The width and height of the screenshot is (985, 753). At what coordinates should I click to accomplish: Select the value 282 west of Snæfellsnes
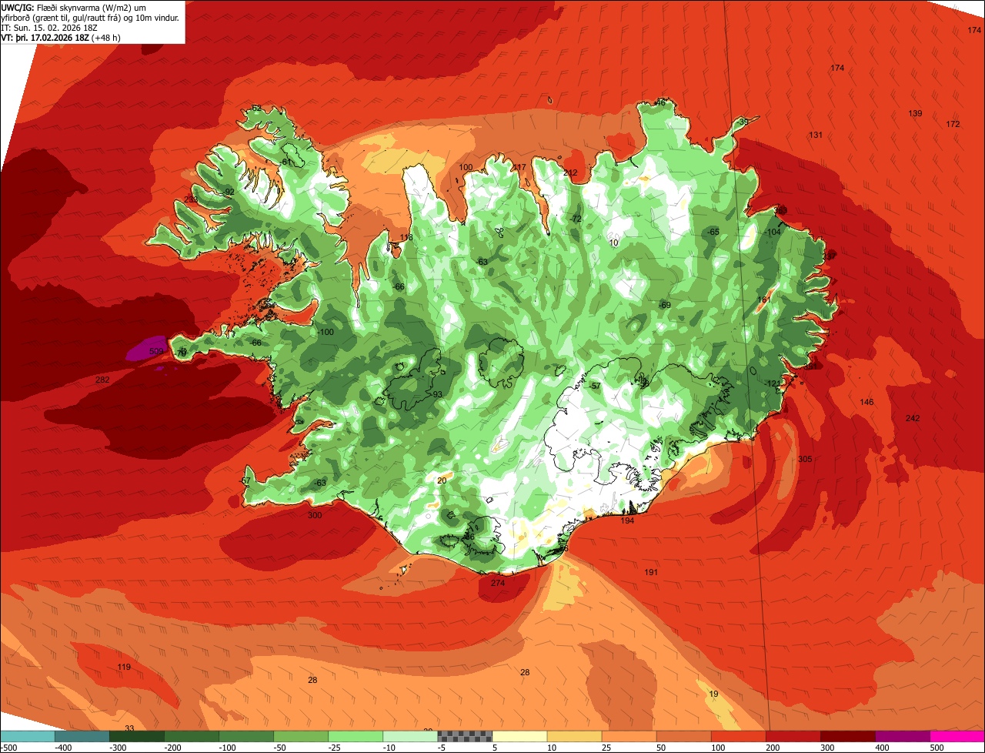pos(102,380)
